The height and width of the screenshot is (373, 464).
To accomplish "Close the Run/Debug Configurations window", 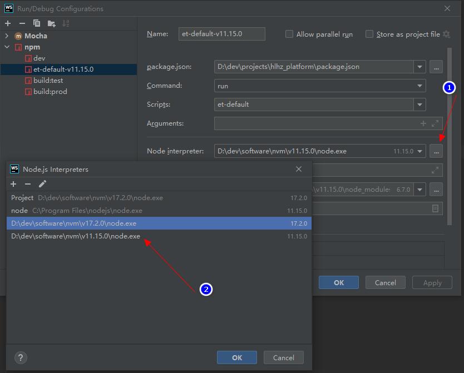I will [x=447, y=8].
